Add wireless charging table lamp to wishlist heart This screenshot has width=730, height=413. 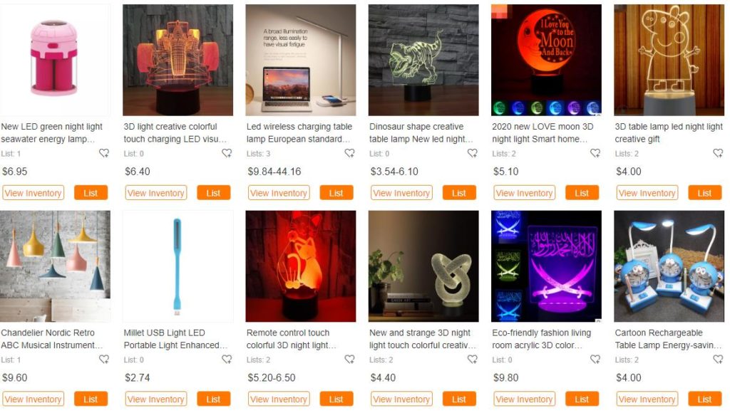(349, 153)
